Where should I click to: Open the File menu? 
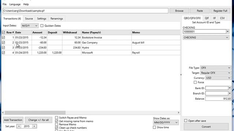click(x=4, y=4)
